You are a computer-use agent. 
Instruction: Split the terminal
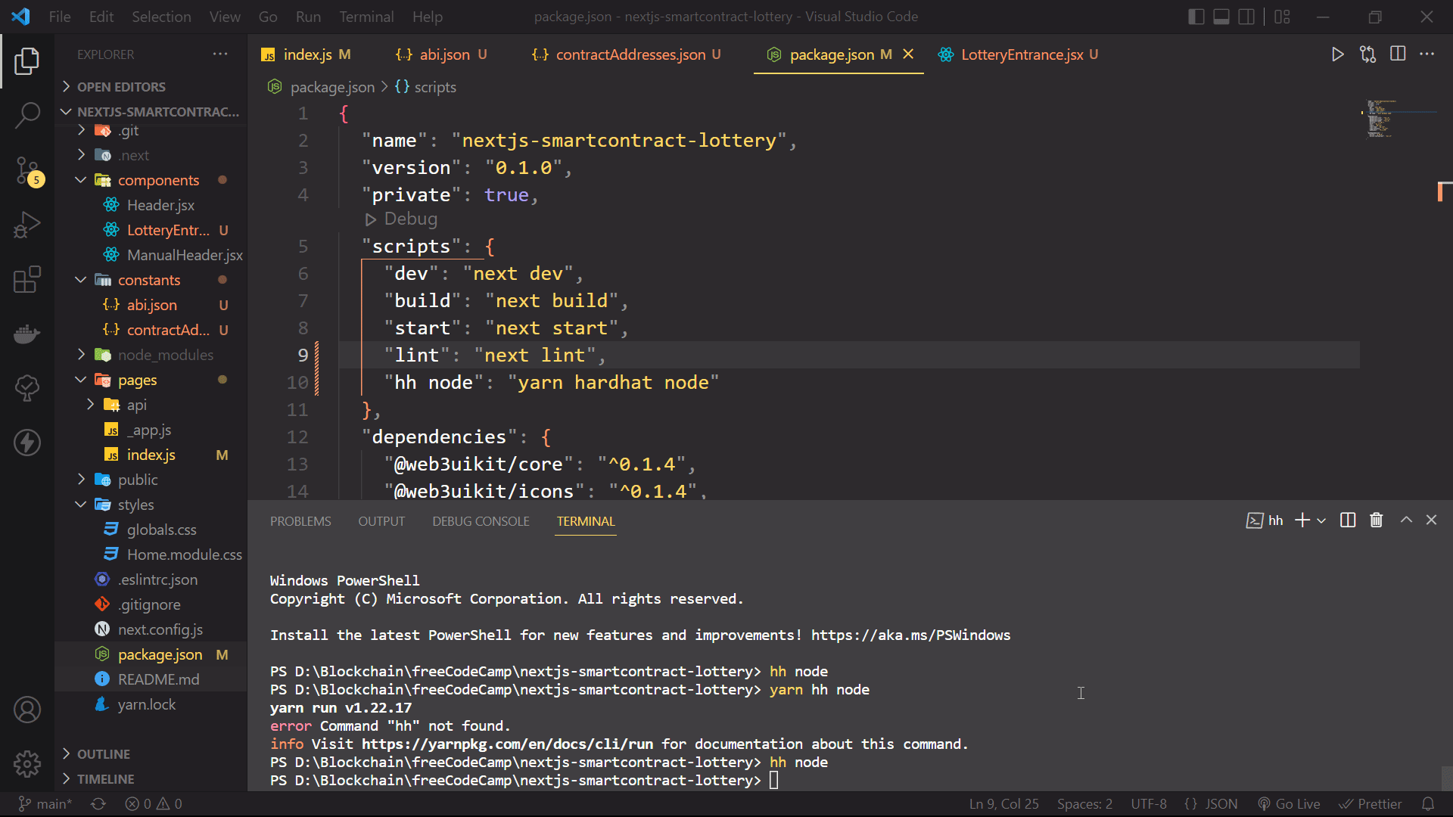1348,520
